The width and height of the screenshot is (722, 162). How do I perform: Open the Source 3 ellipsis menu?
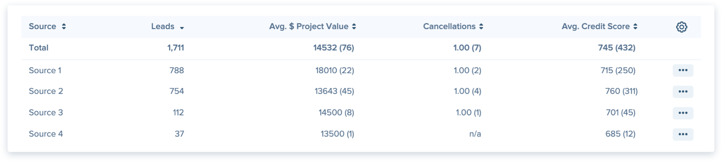[x=683, y=113]
